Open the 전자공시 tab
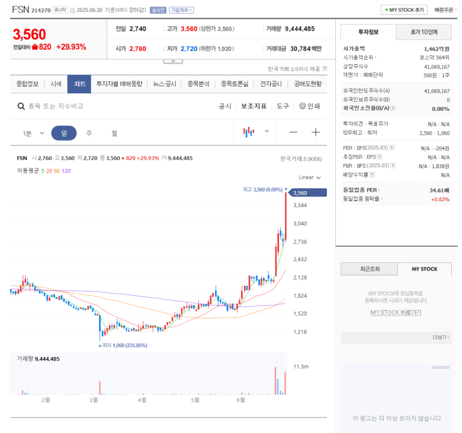Screen dimensions: 462x433 coord(271,84)
